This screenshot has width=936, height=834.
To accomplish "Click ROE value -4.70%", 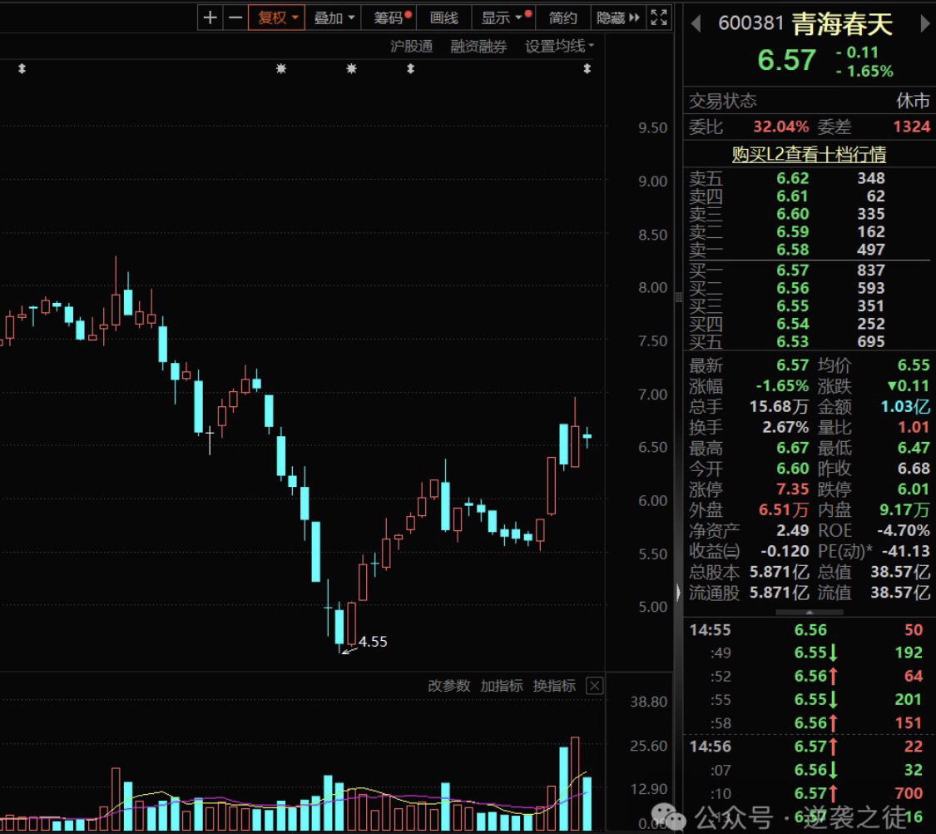I will tap(904, 531).
